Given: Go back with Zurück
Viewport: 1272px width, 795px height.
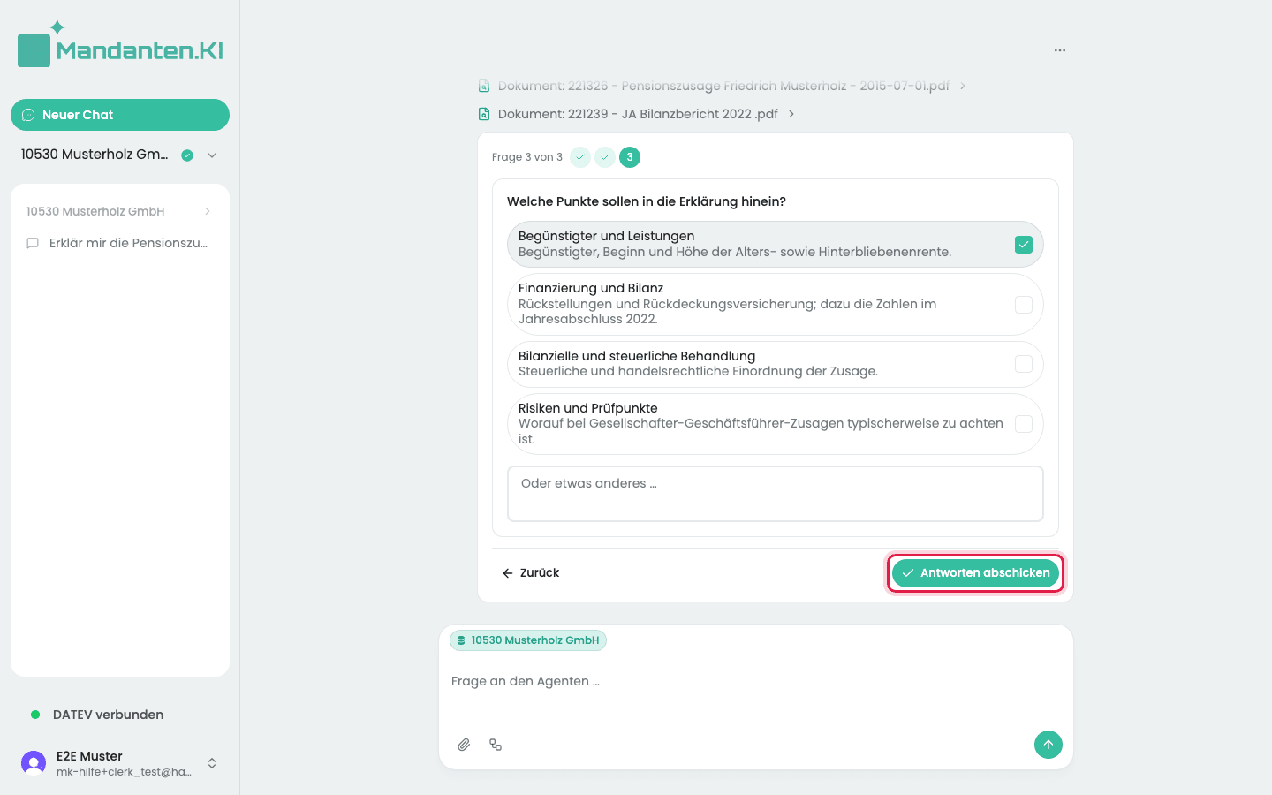Looking at the screenshot, I should click(531, 572).
